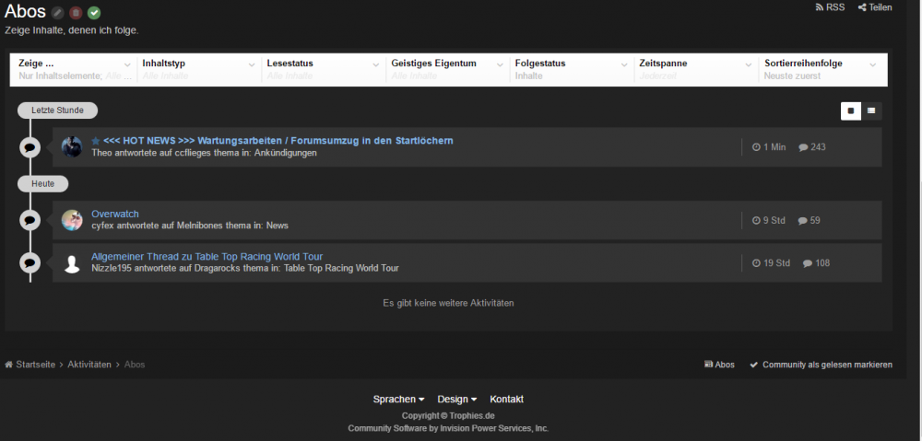Viewport: 922px width, 441px height.
Task: Click the avatar on the Overwatch entry
Action: (72, 220)
